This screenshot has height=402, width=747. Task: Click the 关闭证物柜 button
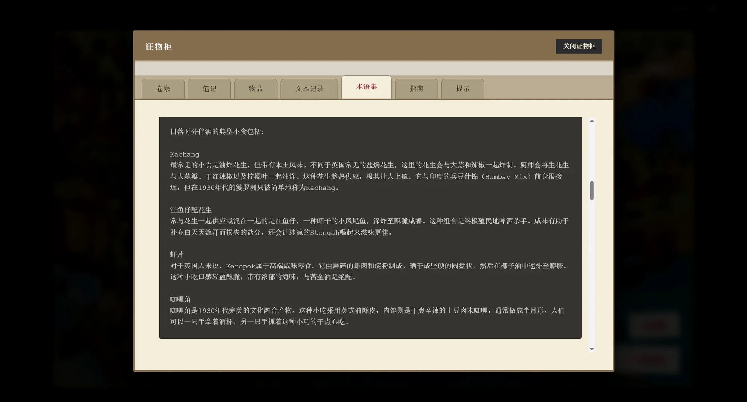click(579, 46)
